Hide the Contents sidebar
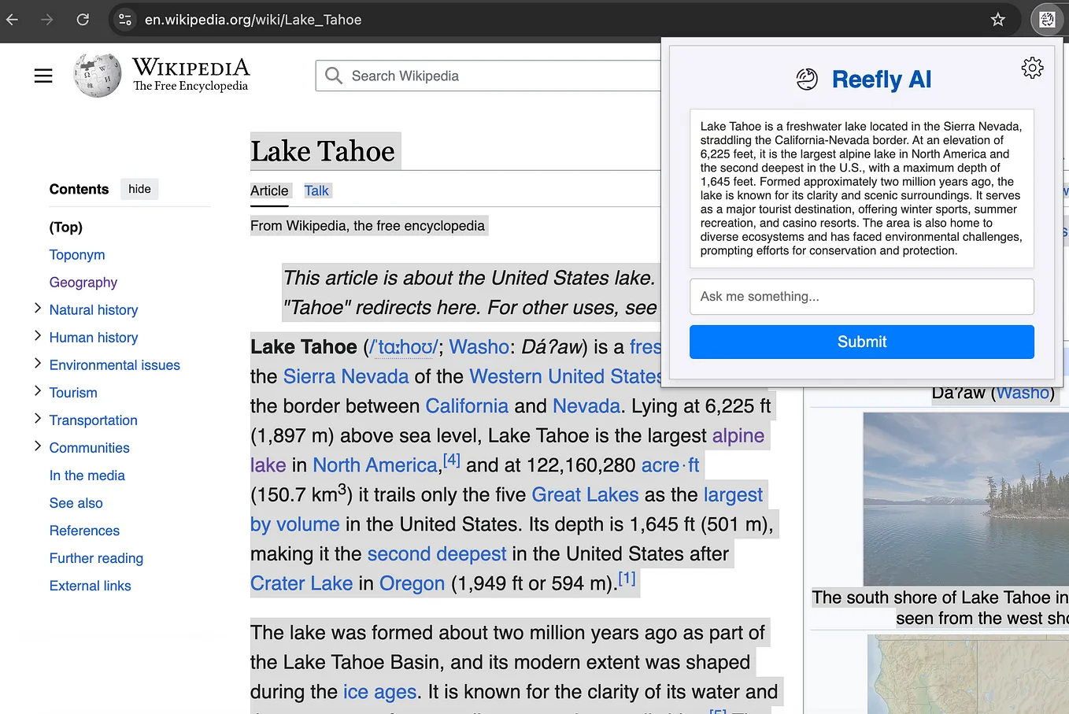Viewport: 1069px width, 714px height. pos(139,189)
